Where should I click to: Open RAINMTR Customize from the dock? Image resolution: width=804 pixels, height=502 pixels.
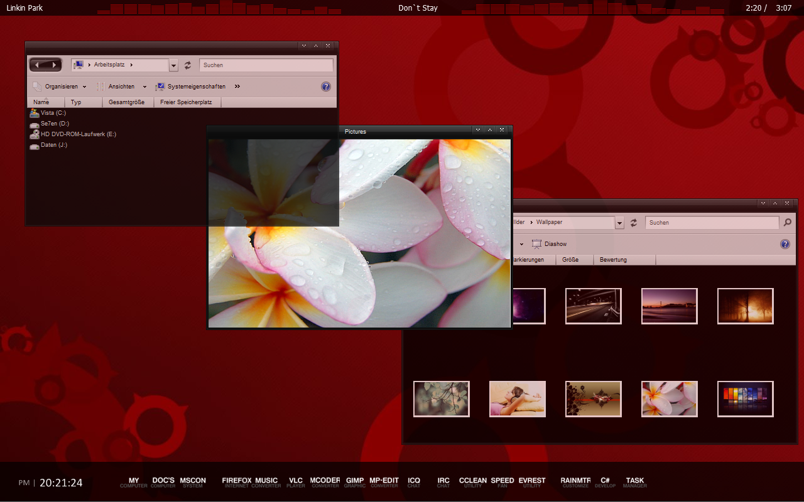point(576,483)
